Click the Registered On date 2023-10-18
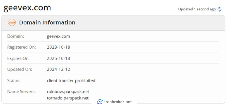This screenshot has height=106, width=228. point(59,47)
